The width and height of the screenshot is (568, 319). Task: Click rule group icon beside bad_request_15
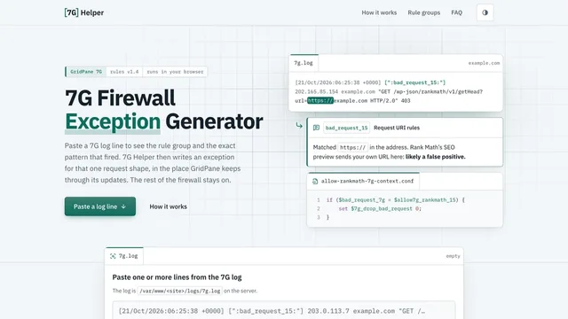[x=316, y=128]
